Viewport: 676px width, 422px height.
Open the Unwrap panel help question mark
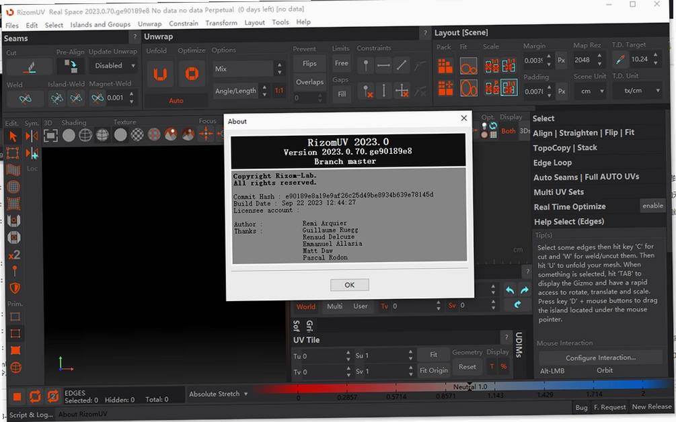tap(425, 33)
